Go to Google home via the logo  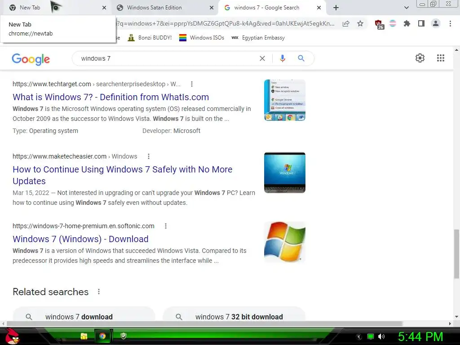pyautogui.click(x=31, y=59)
